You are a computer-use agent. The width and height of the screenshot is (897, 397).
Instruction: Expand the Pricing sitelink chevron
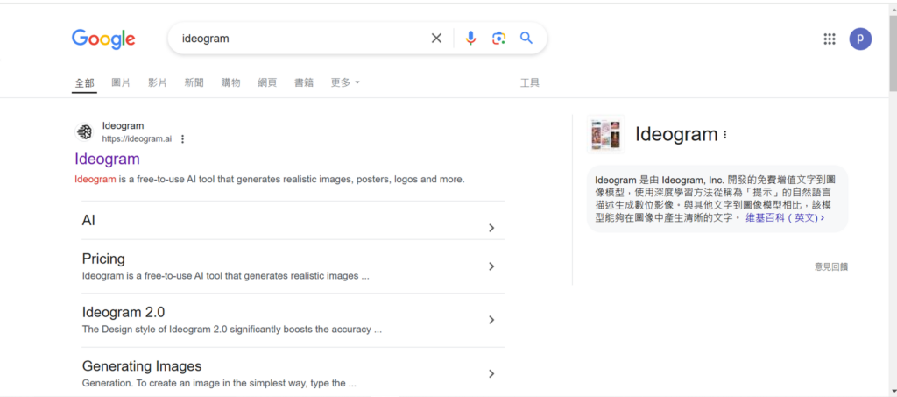pos(491,266)
